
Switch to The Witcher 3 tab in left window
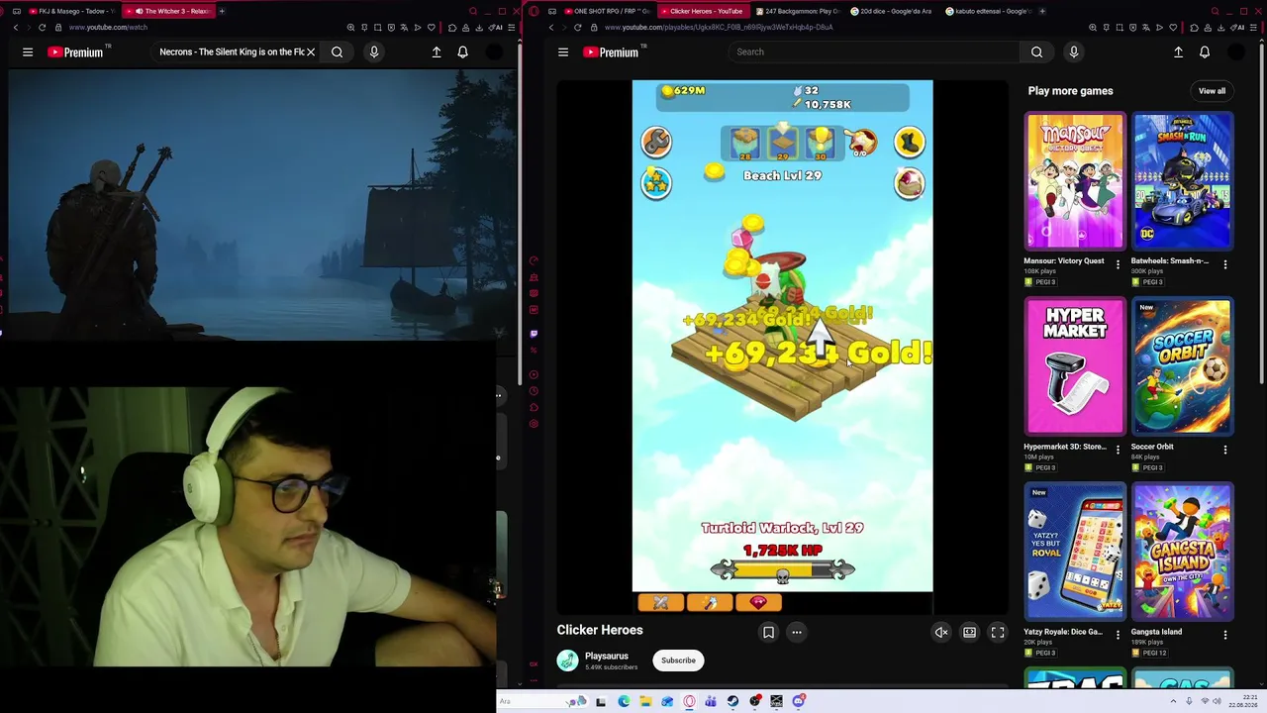pos(171,11)
